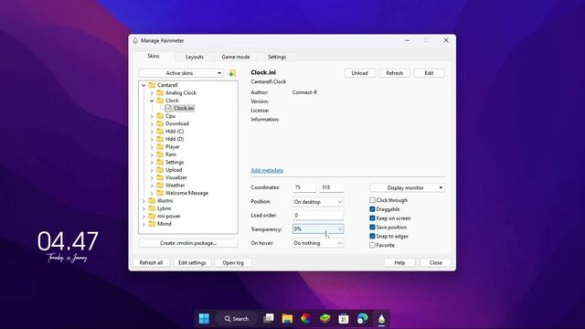Expand the illustro folder
Viewport: 585px width, 329px height.
[x=144, y=201]
